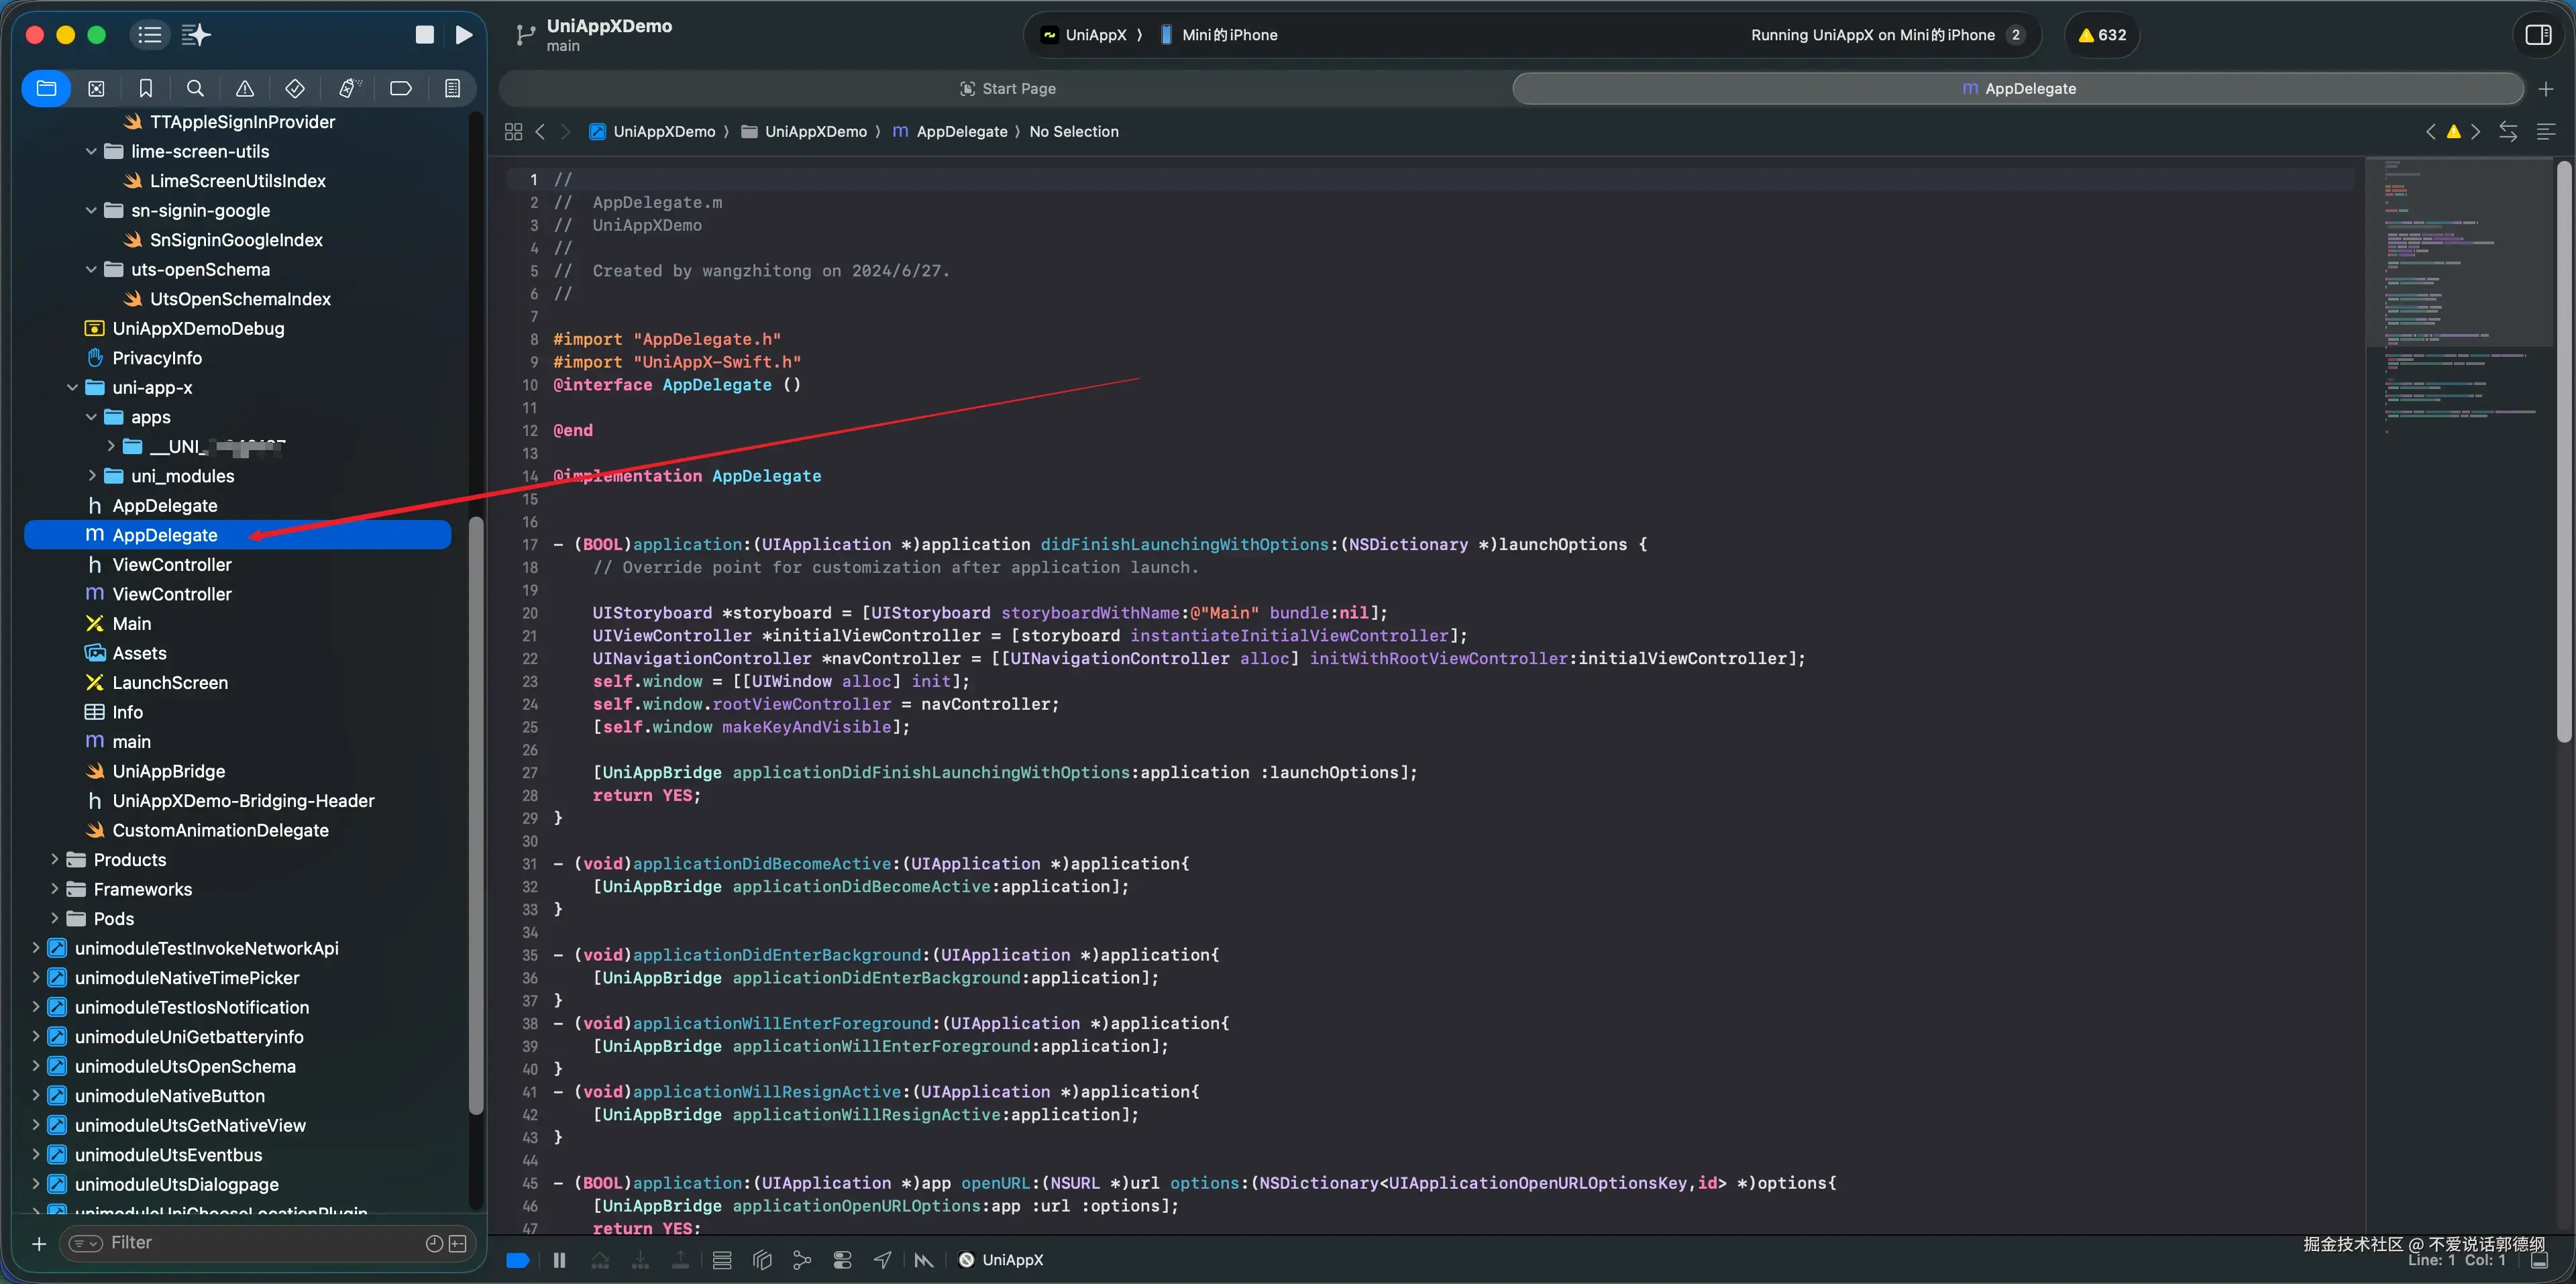Click the editor vertical scrollbar
2576x1284 pixels.
2563,450
